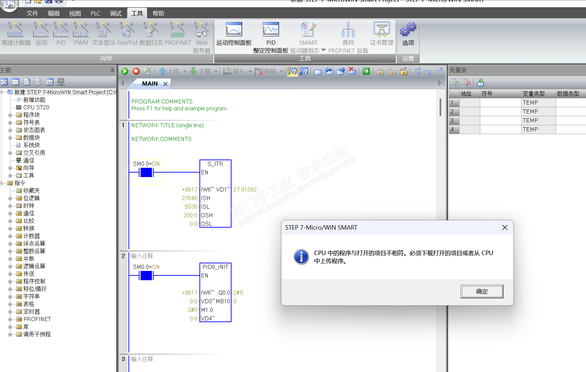Click the compile icon with the green checkmark
The image size is (586, 372).
point(147,71)
